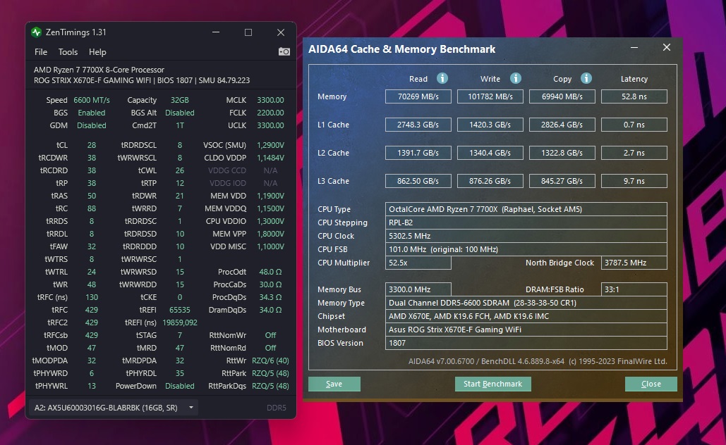Minimize the AIDA64 benchmark window
This screenshot has width=726, height=445.
tap(634, 48)
